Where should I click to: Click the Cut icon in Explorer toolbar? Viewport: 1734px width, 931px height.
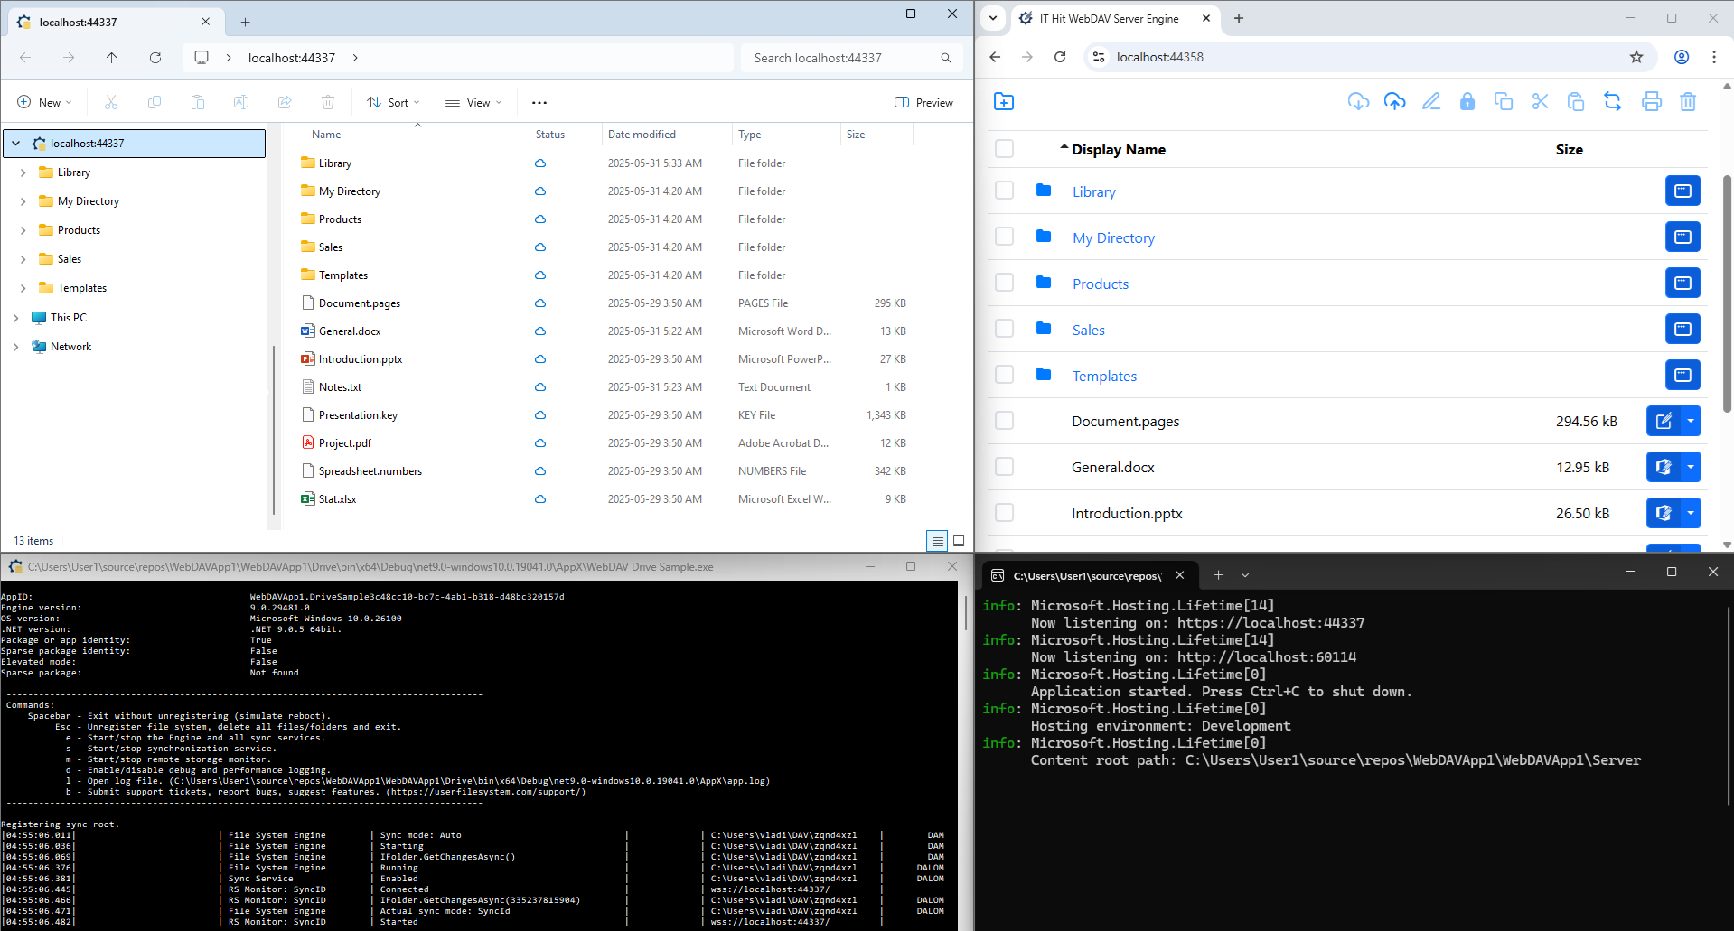pyautogui.click(x=111, y=103)
